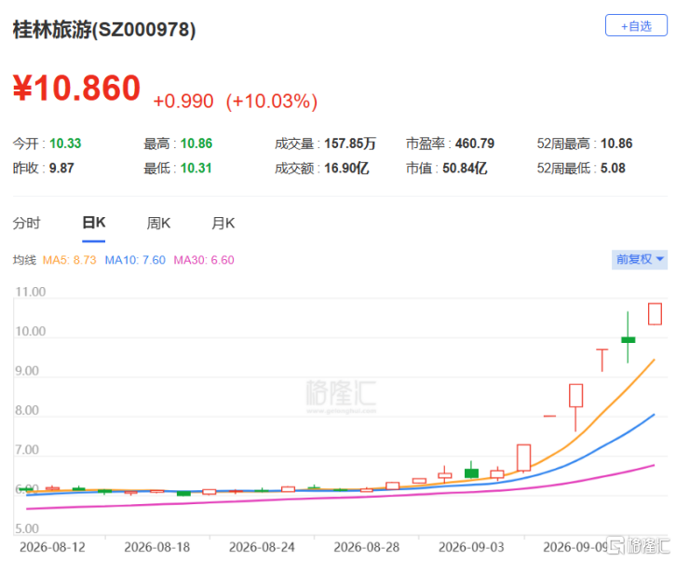
Task: Click the MA10: 7.60 legend label
Action: 135,260
